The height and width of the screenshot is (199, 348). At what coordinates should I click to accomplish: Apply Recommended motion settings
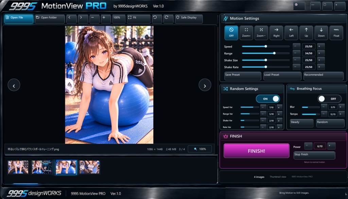[x=324, y=76]
